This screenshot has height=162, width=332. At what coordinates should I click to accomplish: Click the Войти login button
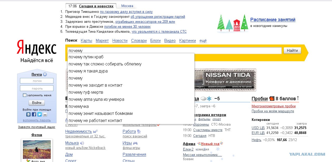(x=37, y=103)
